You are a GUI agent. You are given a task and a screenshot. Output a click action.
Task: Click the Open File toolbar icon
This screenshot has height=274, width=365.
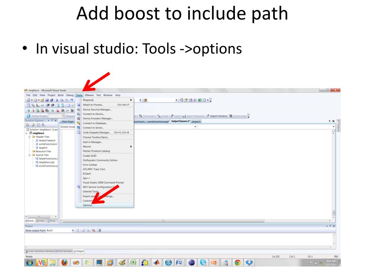[x=42, y=100]
